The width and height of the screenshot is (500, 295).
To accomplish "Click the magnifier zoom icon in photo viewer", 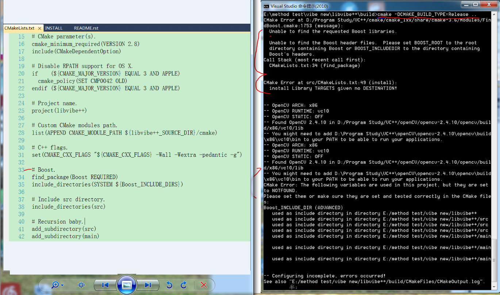I will [55, 285].
